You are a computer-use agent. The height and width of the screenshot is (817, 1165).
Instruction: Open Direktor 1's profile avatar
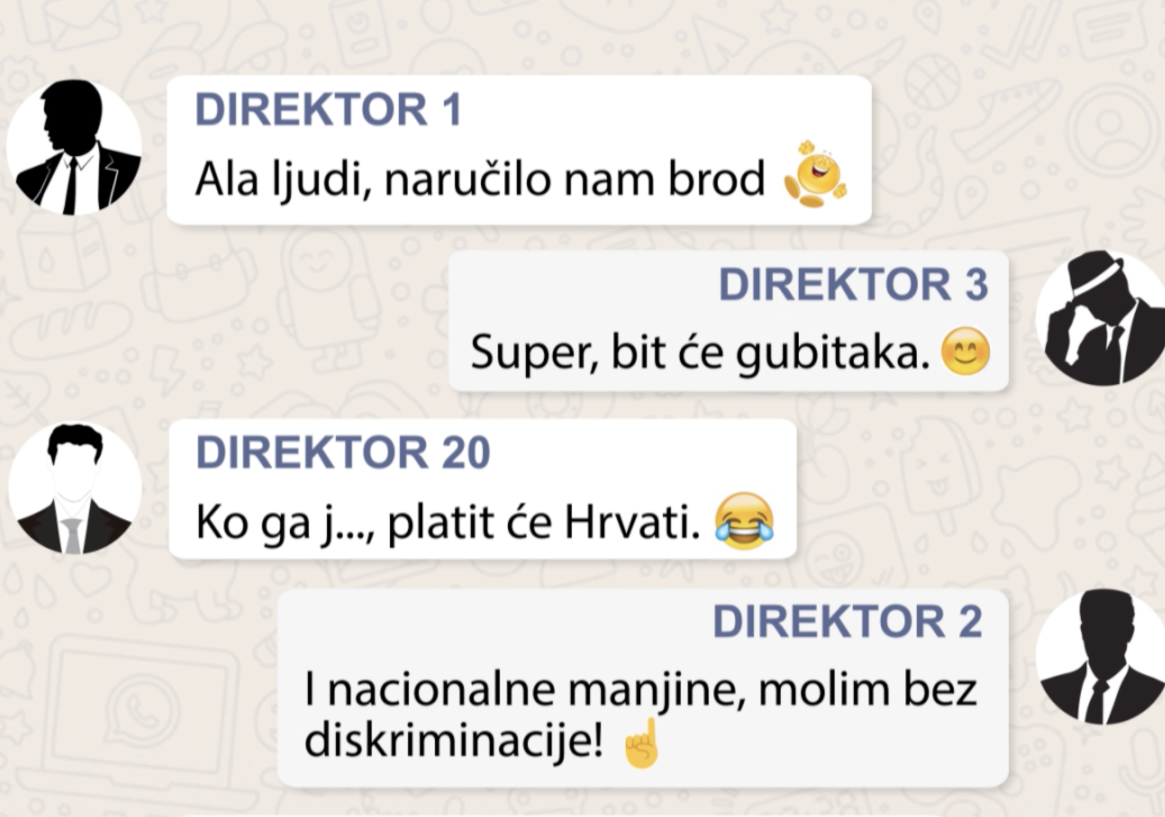point(74,147)
